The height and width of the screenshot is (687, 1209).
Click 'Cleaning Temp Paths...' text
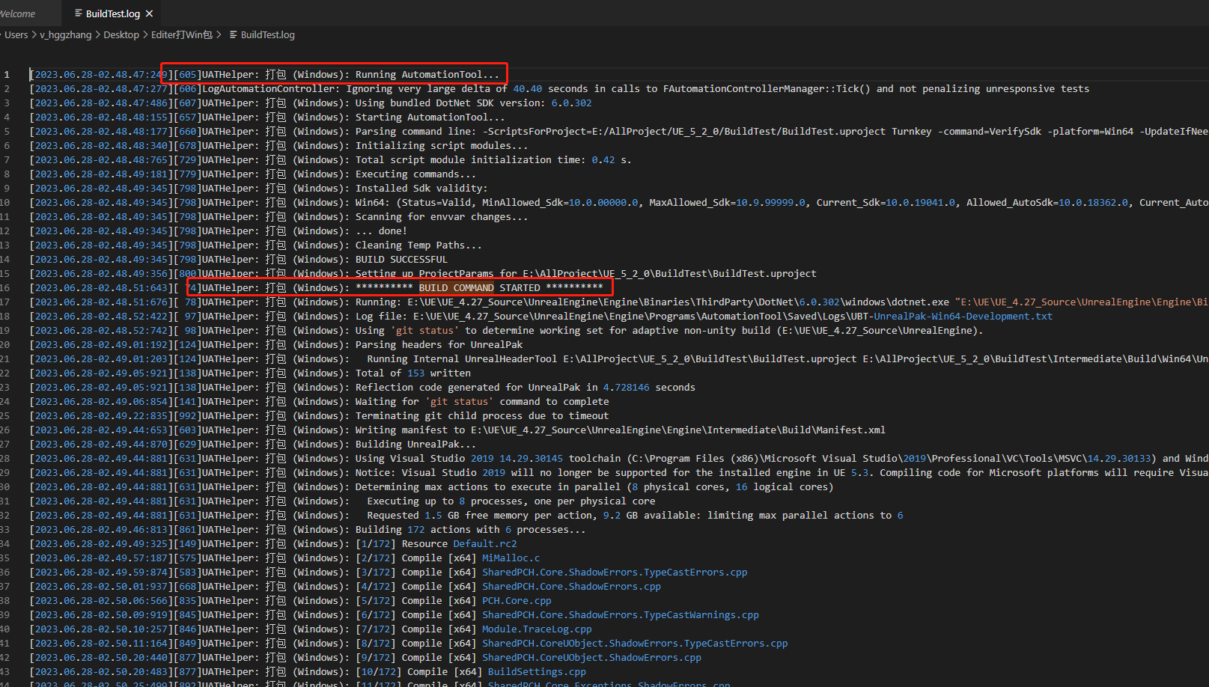pyautogui.click(x=418, y=245)
